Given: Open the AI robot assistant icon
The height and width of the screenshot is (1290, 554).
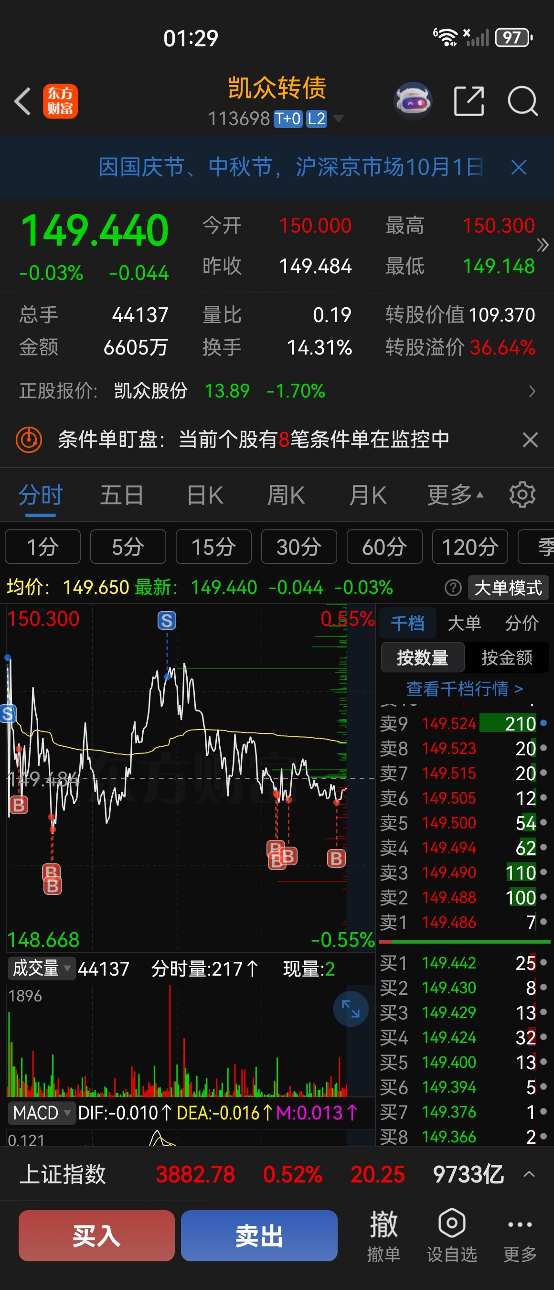Looking at the screenshot, I should click(414, 101).
